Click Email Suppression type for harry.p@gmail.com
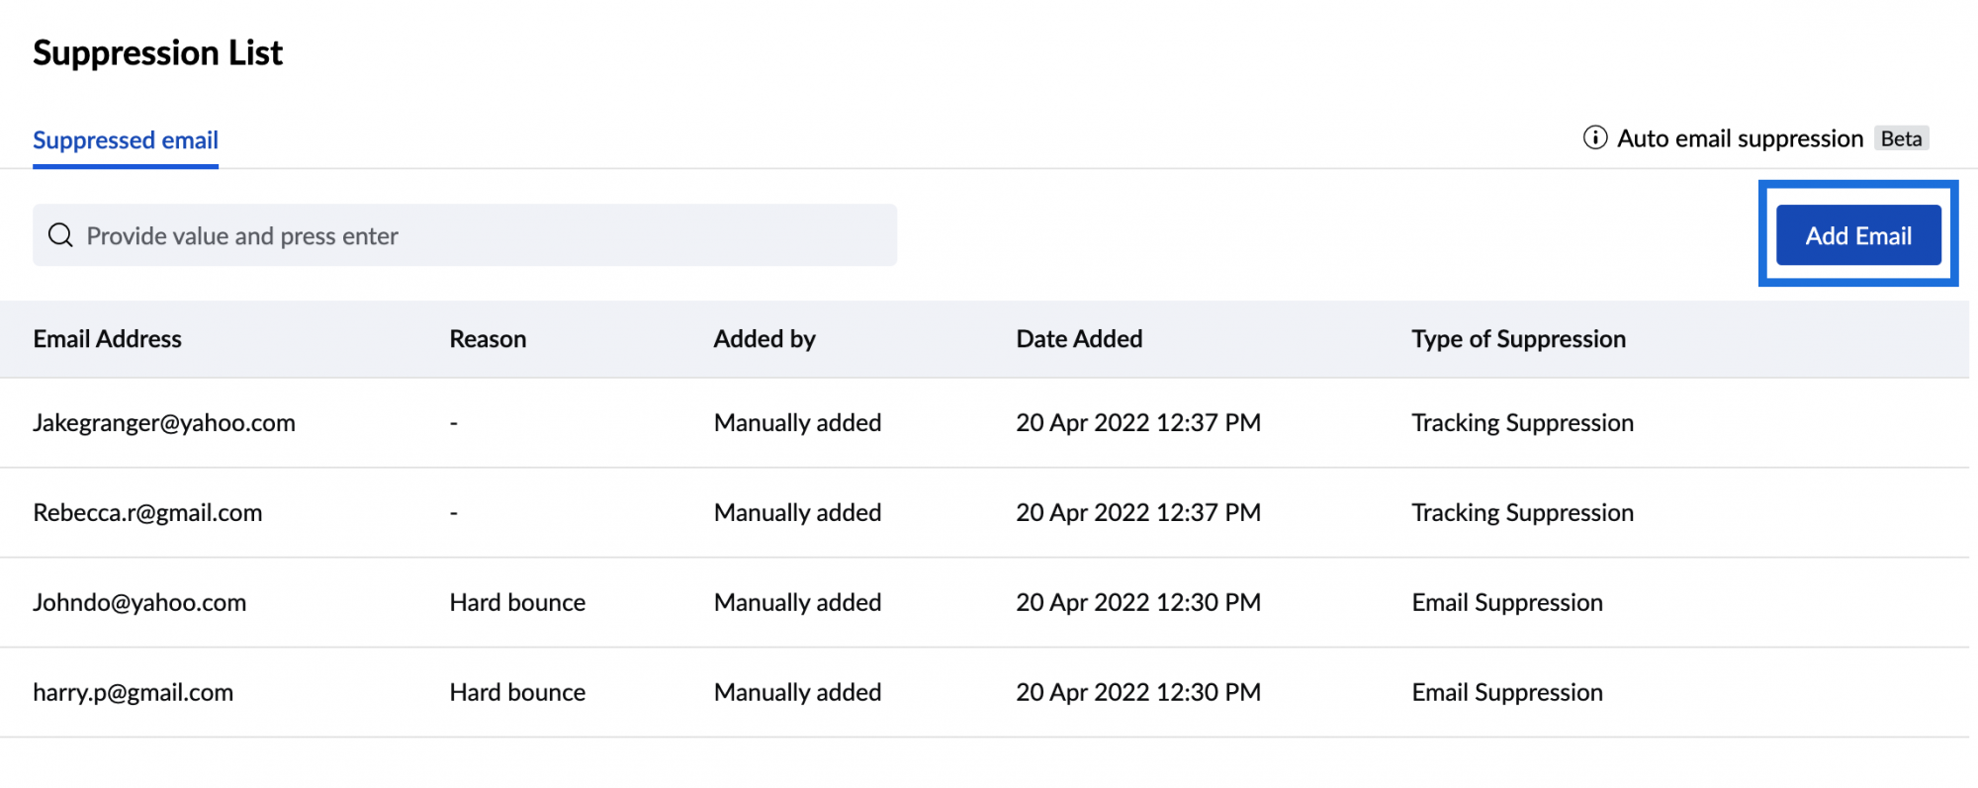 (x=1506, y=693)
